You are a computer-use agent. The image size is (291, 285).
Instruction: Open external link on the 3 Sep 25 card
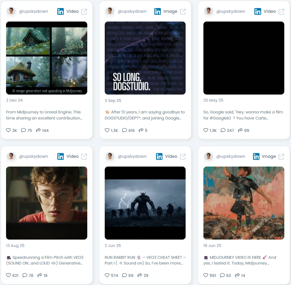pos(183,11)
